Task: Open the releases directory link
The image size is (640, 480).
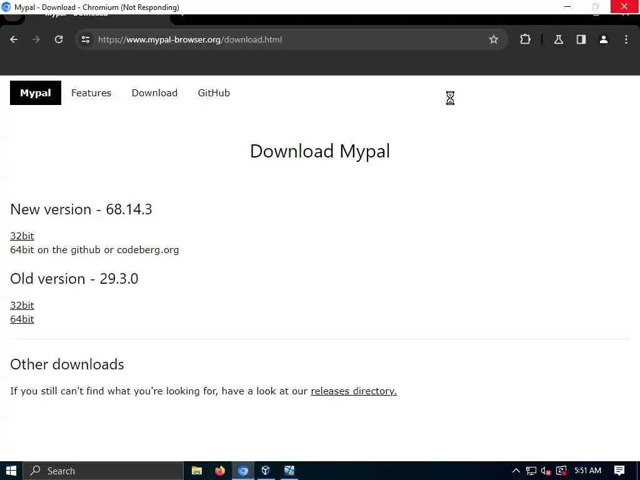Action: (x=354, y=391)
